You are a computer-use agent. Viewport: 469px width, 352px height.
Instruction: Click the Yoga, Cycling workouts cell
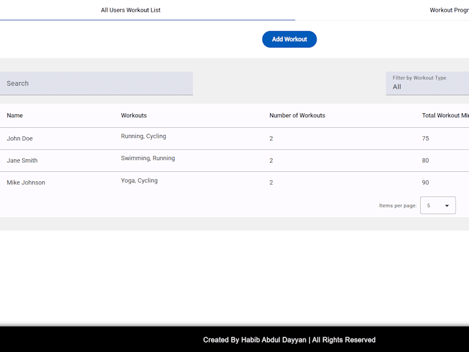[139, 181]
